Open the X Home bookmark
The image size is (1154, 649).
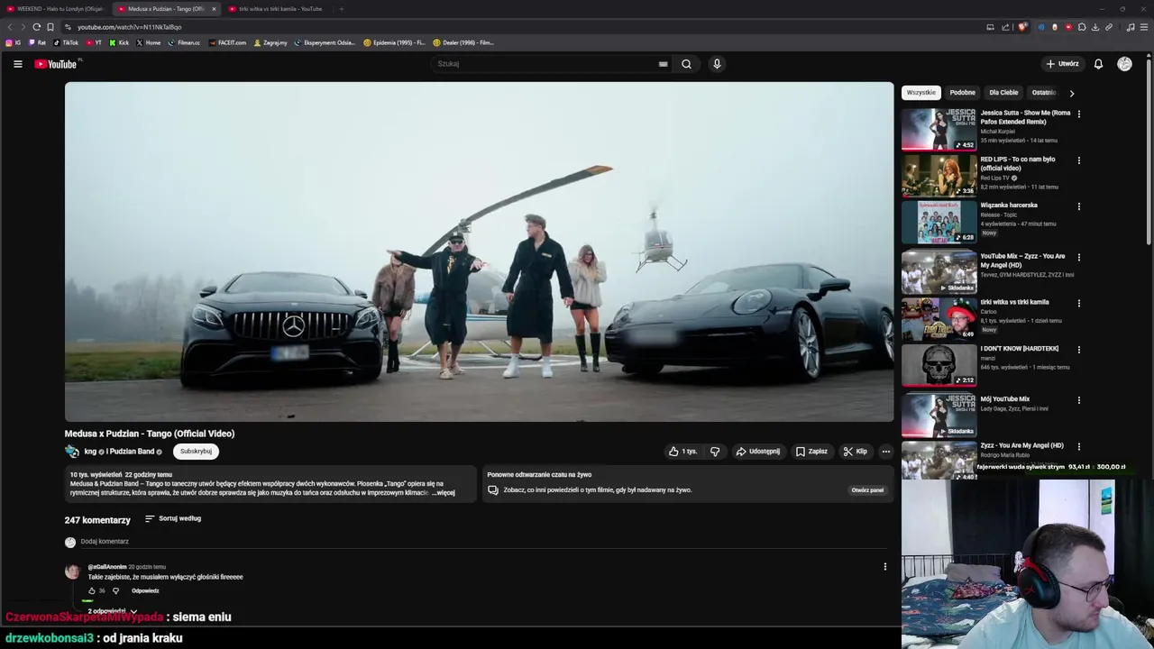point(148,42)
